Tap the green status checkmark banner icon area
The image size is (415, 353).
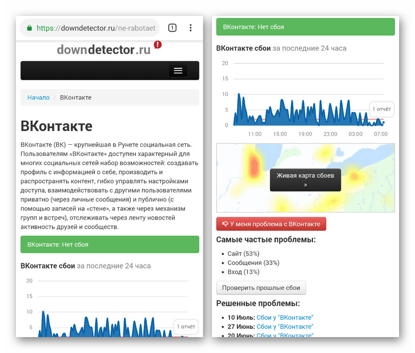(306, 26)
